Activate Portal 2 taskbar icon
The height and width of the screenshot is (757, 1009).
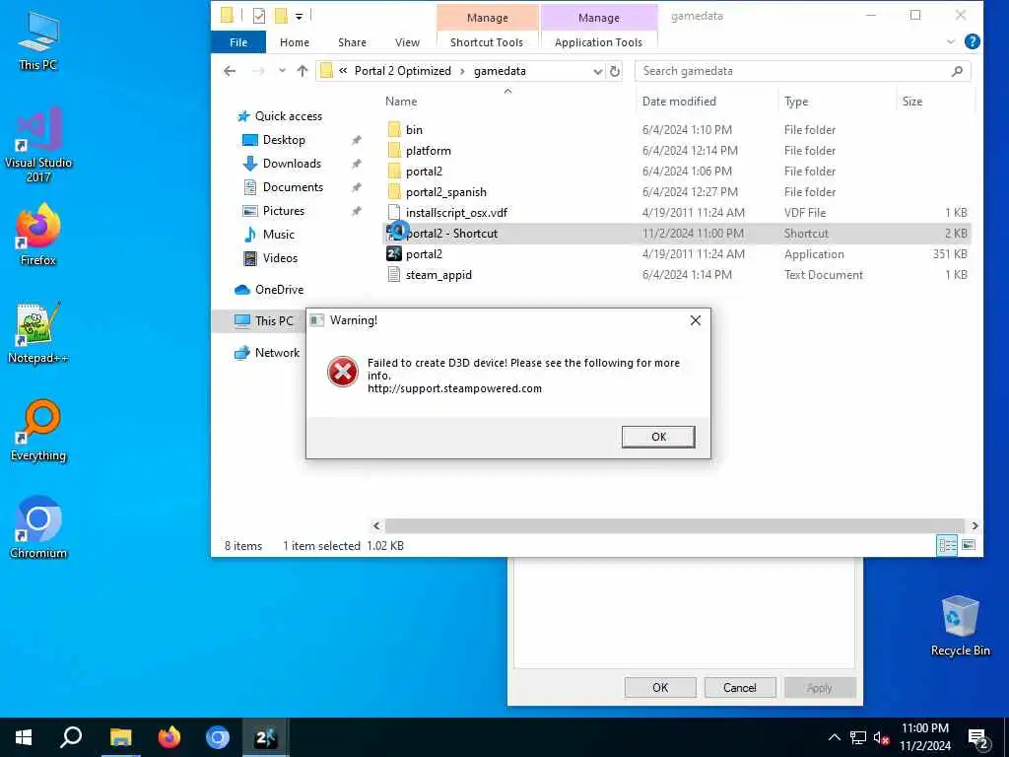point(266,737)
